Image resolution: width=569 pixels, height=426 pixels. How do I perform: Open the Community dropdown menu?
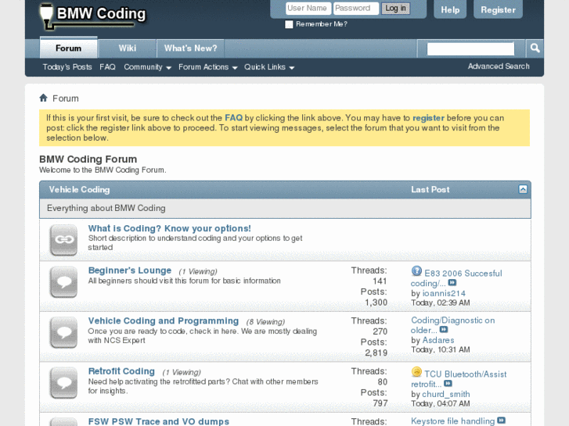(147, 67)
